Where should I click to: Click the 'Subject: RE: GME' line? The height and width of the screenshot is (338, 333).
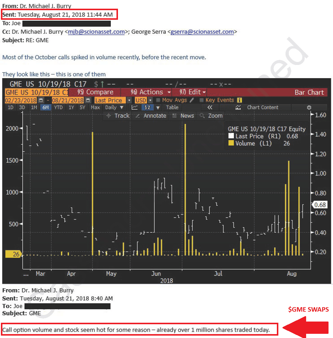pyautogui.click(x=25, y=40)
